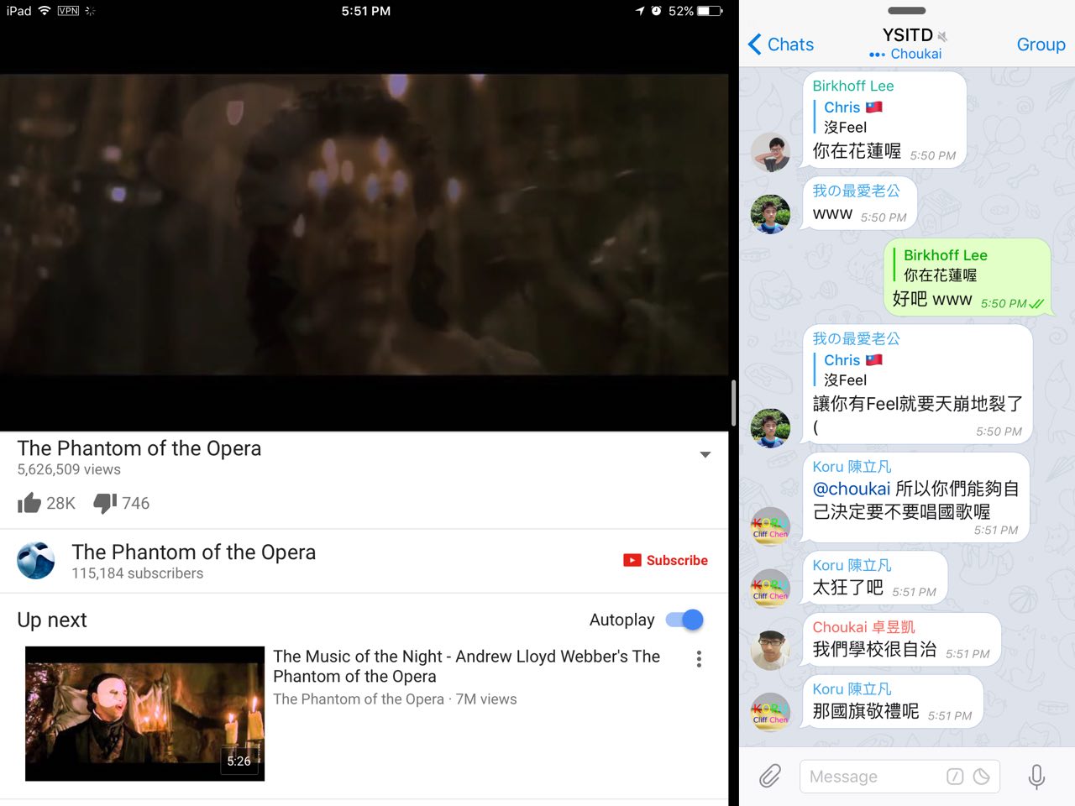The image size is (1075, 806).
Task: Dislike the video with thumbs down icon
Action: click(x=105, y=503)
